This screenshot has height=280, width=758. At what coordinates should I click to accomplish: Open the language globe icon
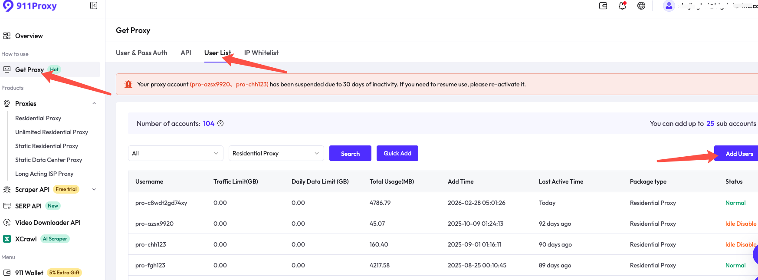(641, 6)
